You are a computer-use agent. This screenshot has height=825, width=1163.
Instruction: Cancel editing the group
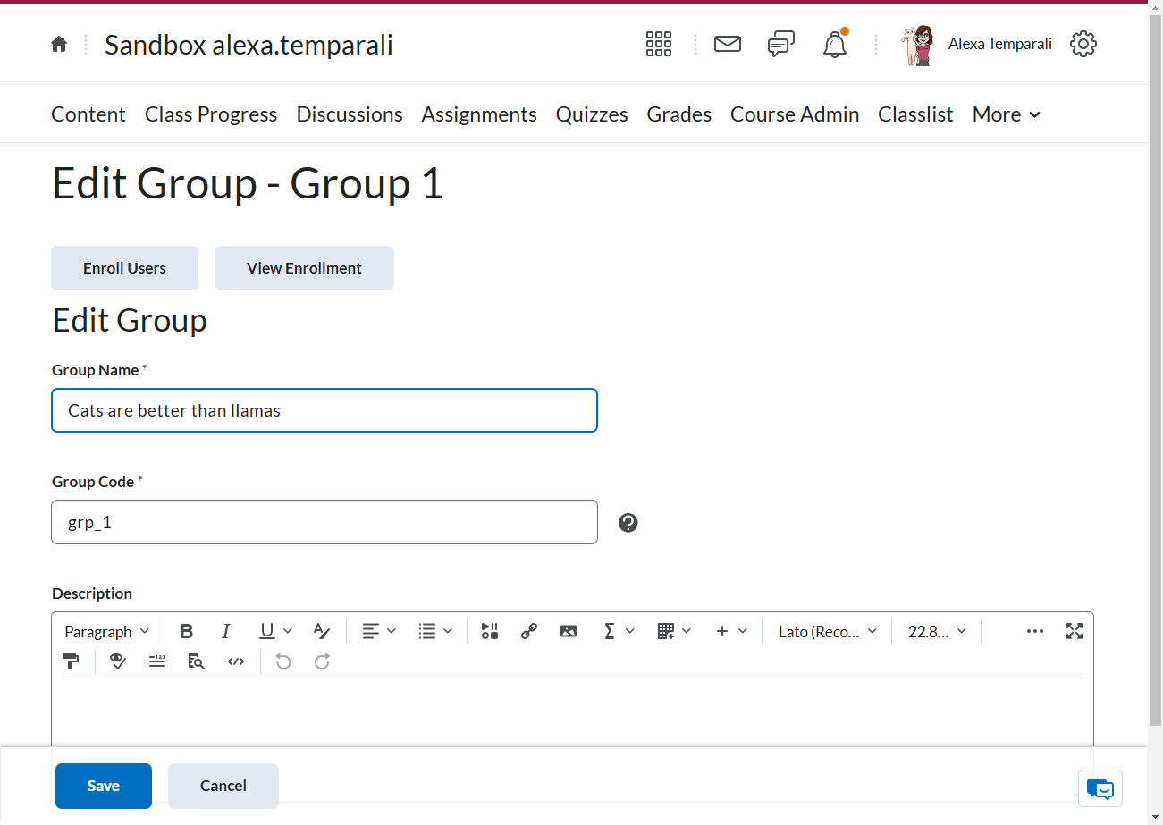tap(223, 786)
